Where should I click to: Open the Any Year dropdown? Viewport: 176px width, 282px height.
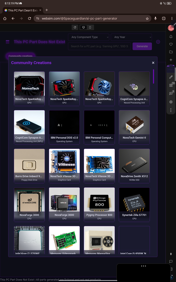[x=131, y=37]
